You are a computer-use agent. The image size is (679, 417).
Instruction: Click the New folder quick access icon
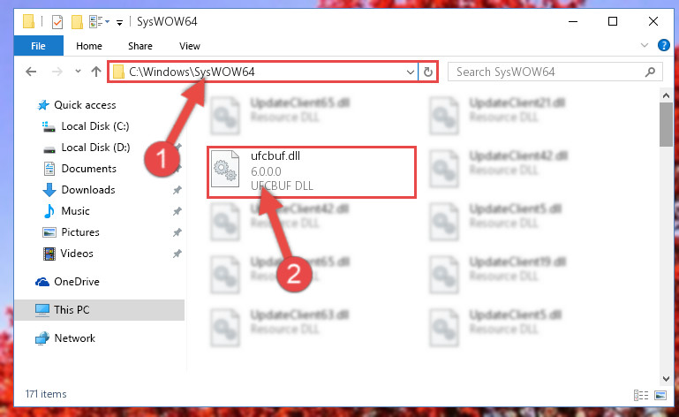tap(77, 22)
